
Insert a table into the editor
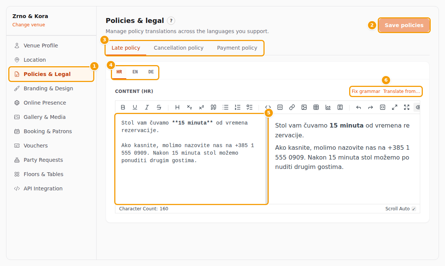click(x=316, y=107)
